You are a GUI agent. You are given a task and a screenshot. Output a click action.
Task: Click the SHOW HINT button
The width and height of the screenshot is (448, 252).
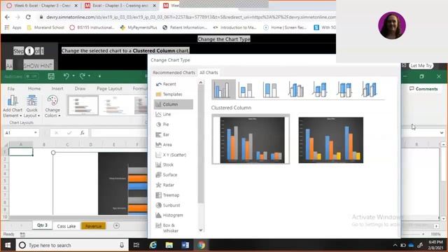[x=38, y=66]
